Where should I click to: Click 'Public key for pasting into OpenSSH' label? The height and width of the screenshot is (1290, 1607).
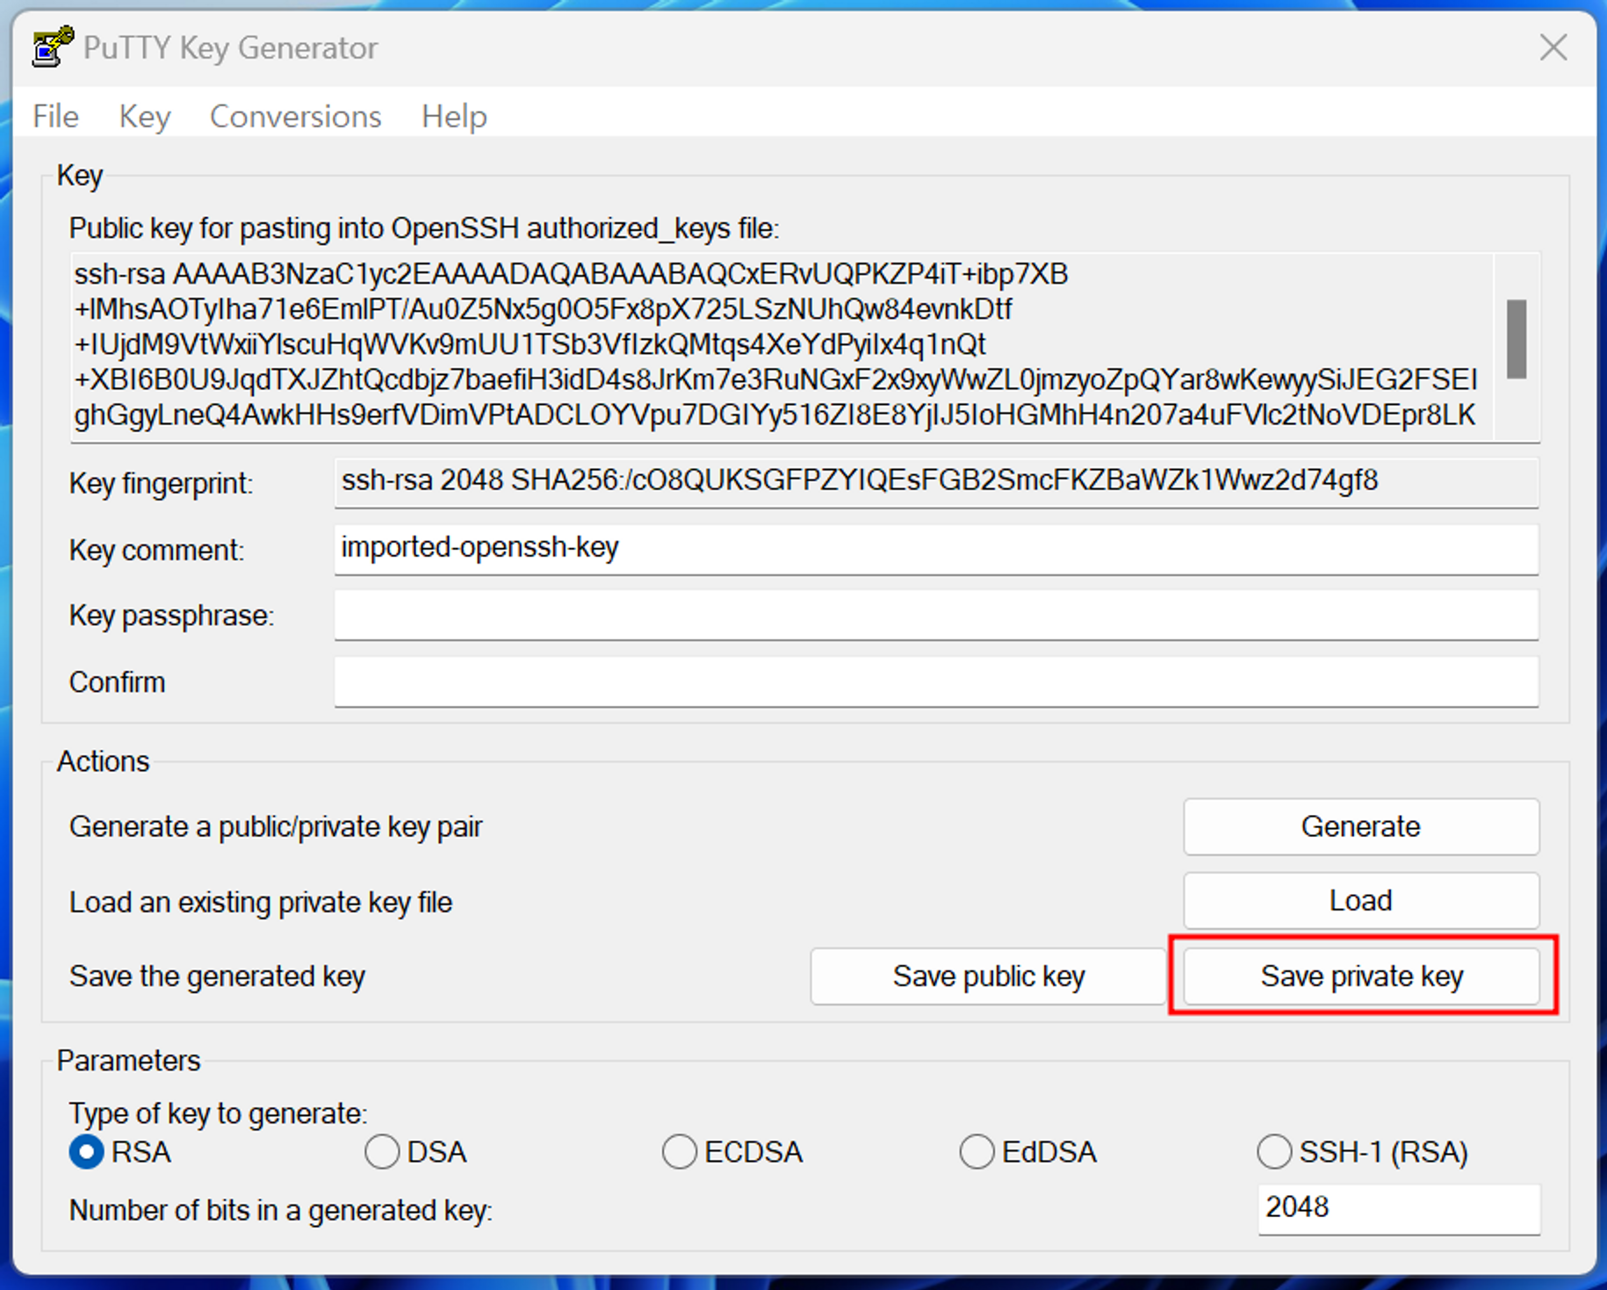pyautogui.click(x=424, y=228)
